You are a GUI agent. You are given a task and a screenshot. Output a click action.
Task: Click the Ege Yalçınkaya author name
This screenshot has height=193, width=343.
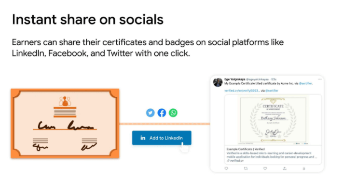(x=234, y=79)
